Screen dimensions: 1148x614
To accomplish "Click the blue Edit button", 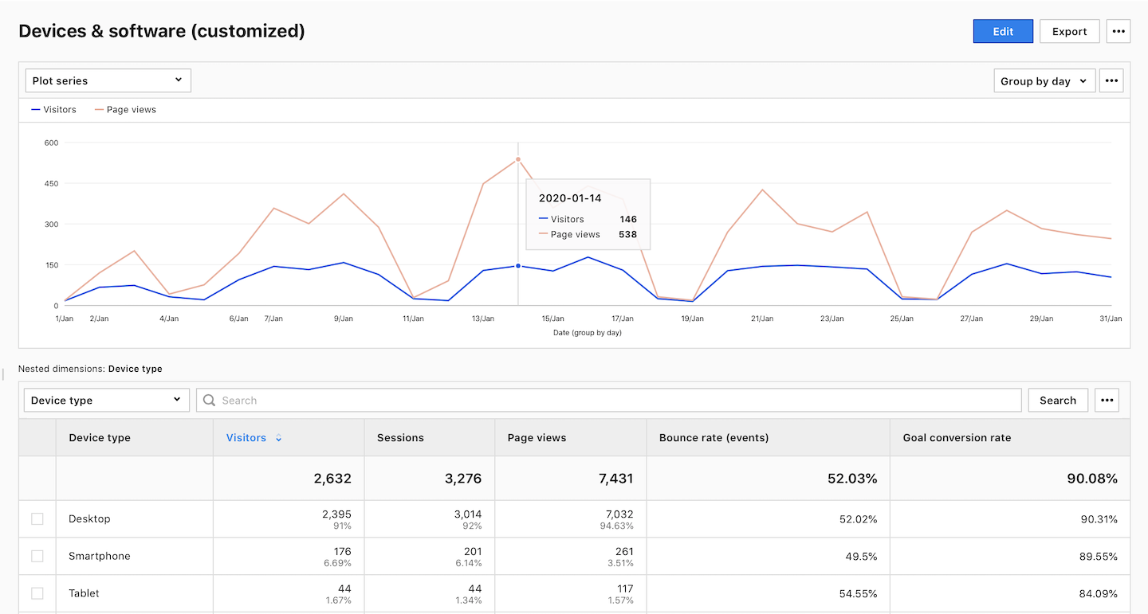I will (x=1003, y=31).
